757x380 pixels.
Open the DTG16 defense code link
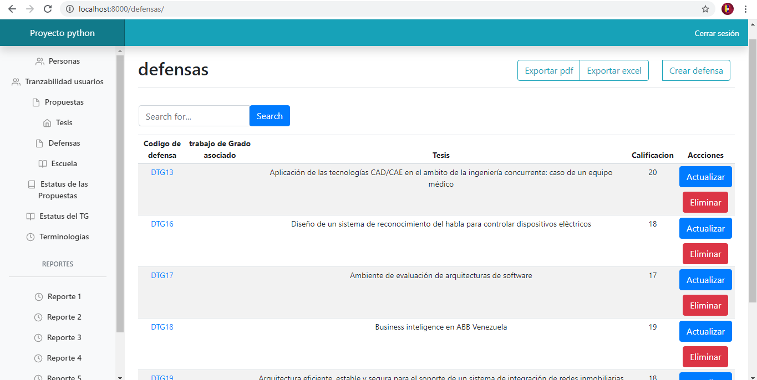(x=162, y=224)
